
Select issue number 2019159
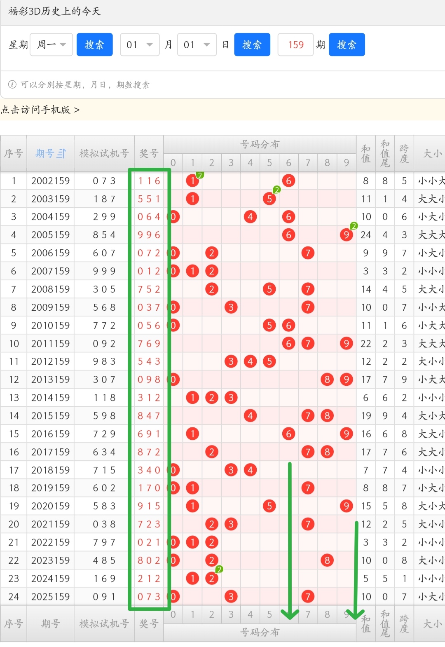tap(50, 488)
